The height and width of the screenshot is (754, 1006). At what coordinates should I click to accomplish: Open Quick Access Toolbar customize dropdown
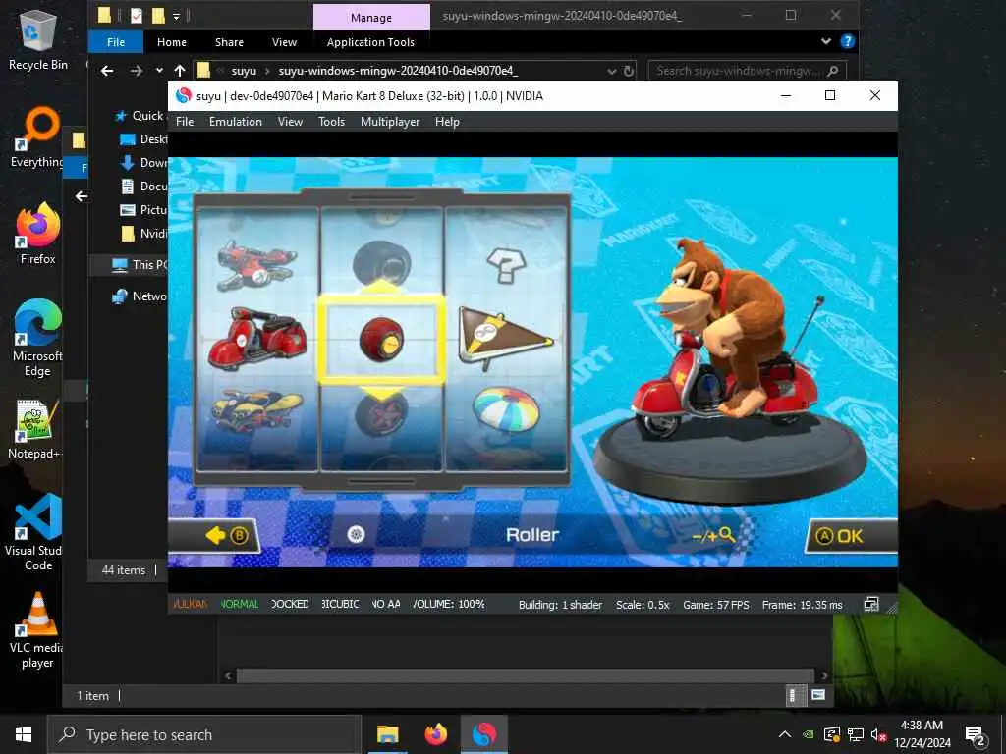(176, 16)
